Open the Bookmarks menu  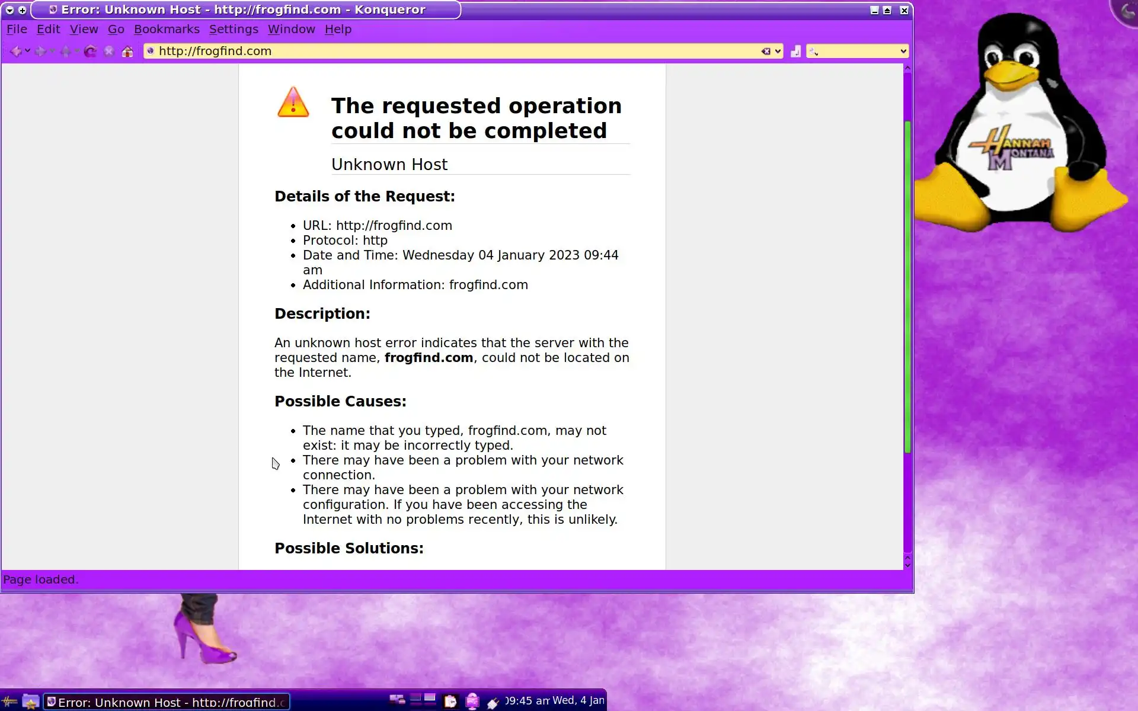pos(166,29)
